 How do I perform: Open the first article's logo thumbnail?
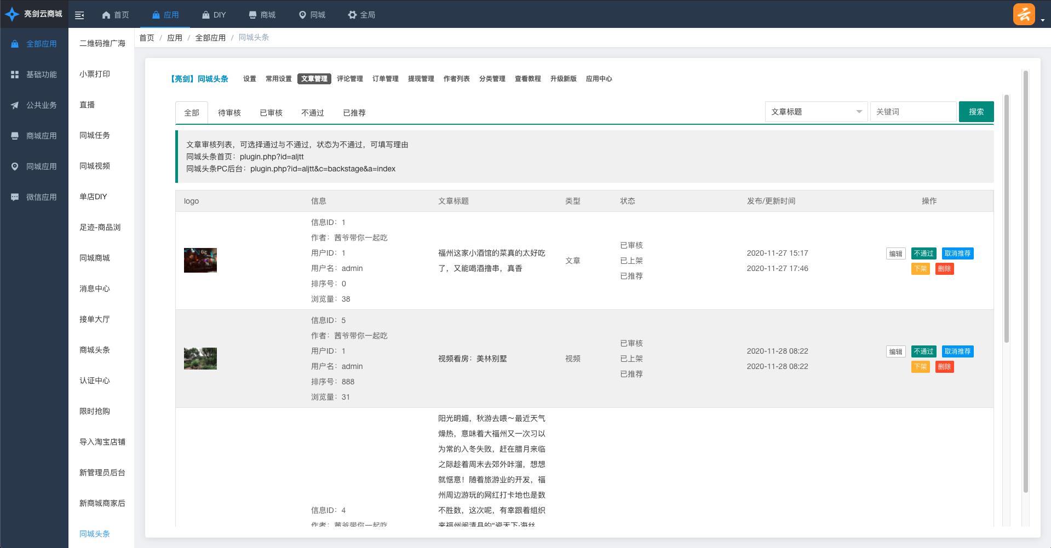point(200,261)
